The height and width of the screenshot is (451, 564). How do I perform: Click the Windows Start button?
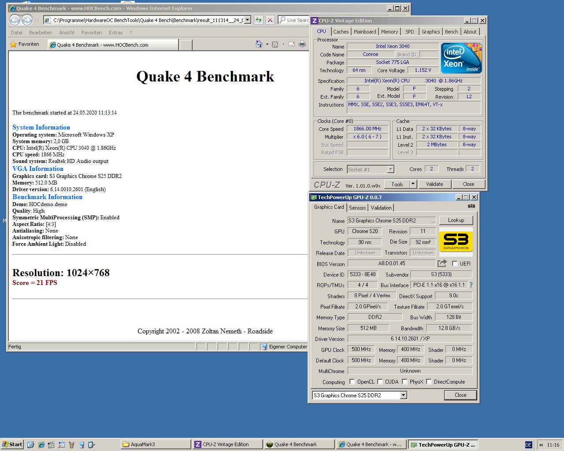(12, 444)
